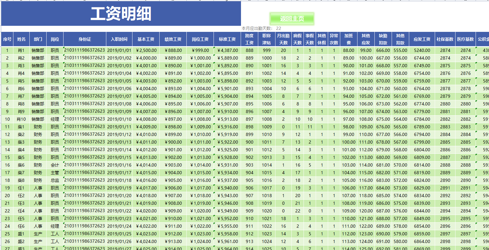Select the 其他扣款 column header
The image size is (489, 250).
pyautogui.click(x=400, y=39)
